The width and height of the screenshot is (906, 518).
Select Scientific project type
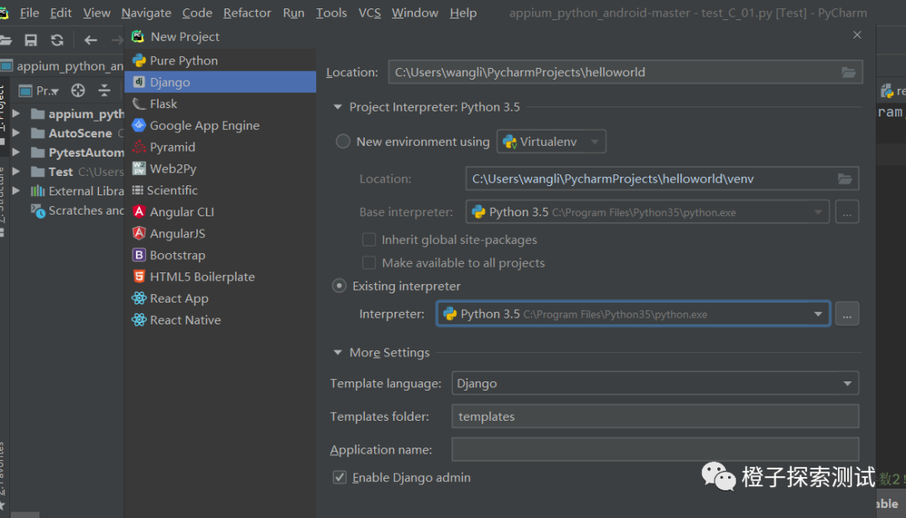tap(220, 190)
